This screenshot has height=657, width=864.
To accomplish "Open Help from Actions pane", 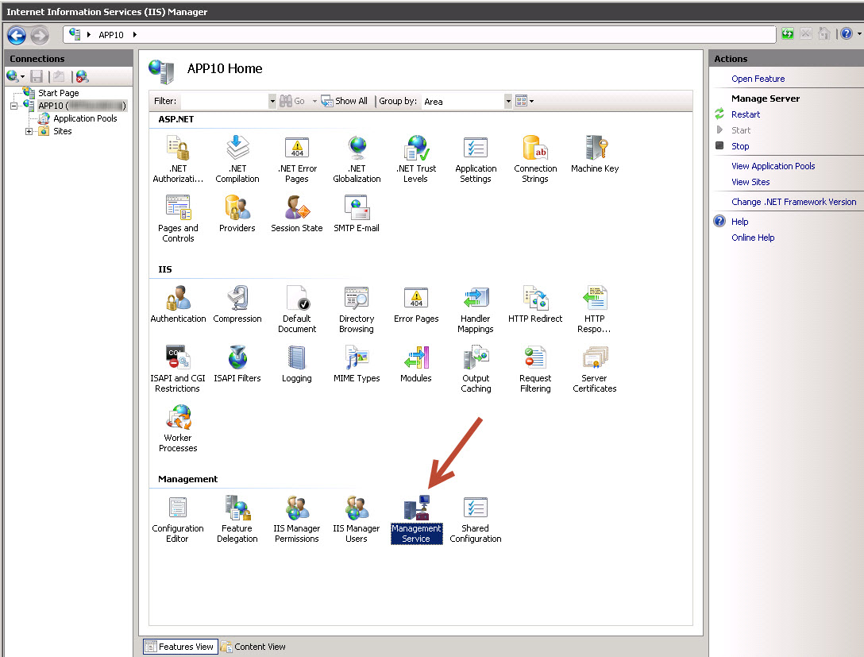I will 739,222.
